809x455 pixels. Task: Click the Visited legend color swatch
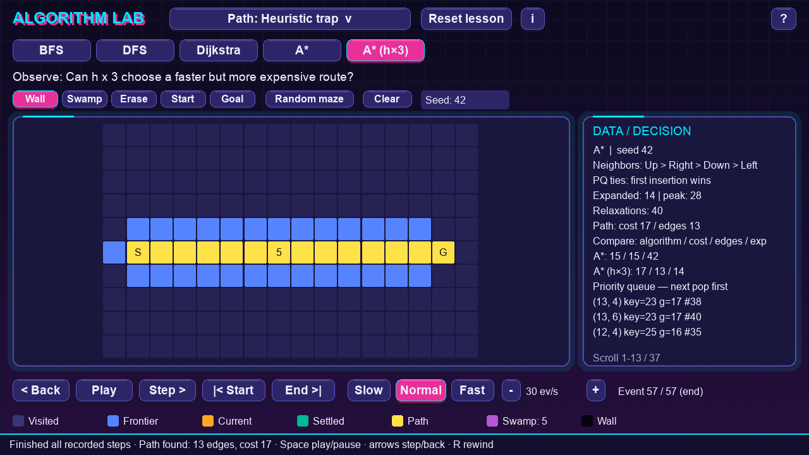(x=18, y=421)
